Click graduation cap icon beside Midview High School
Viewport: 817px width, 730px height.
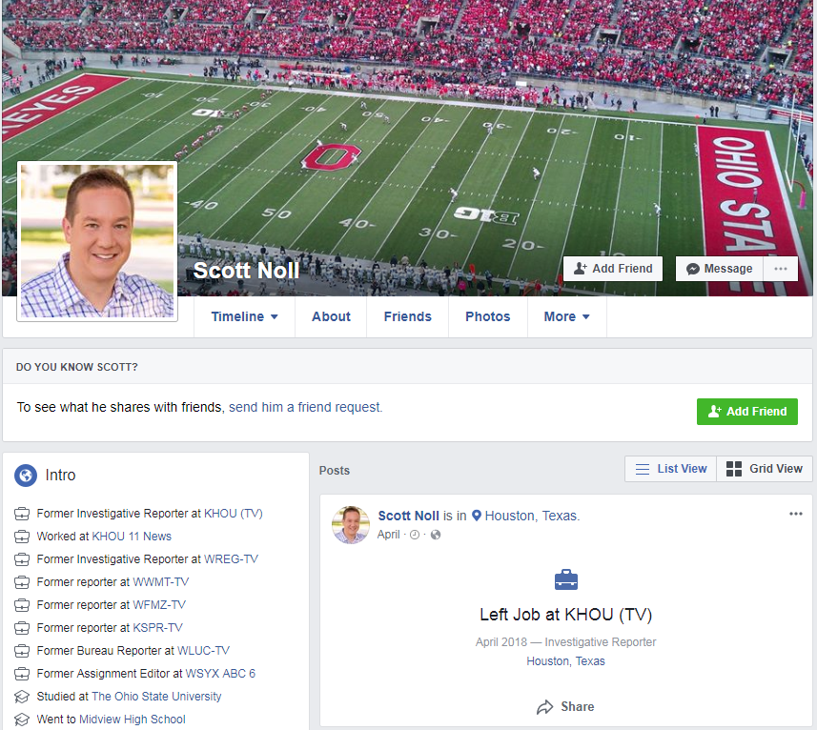22,719
